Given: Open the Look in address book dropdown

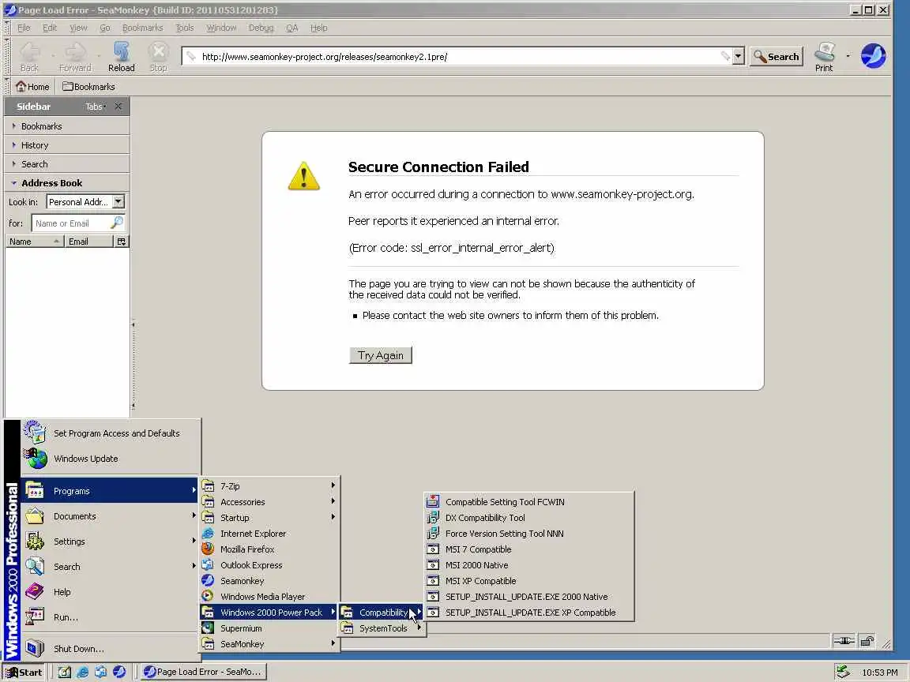Looking at the screenshot, I should pos(118,201).
